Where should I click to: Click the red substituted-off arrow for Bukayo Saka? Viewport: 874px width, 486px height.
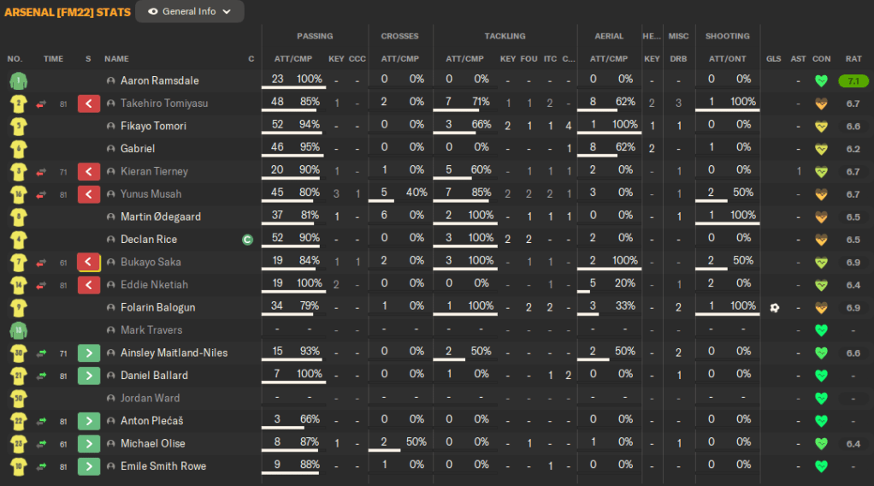[89, 262]
